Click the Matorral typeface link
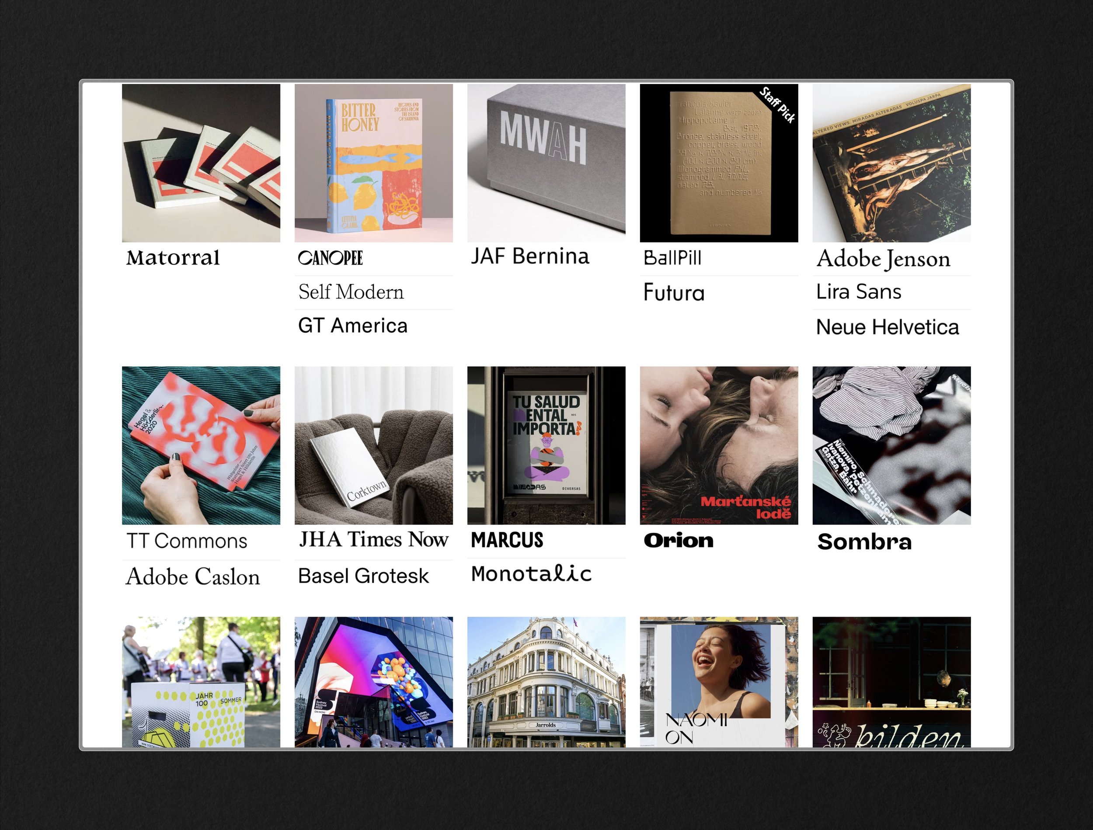This screenshot has height=830, width=1093. (x=173, y=257)
